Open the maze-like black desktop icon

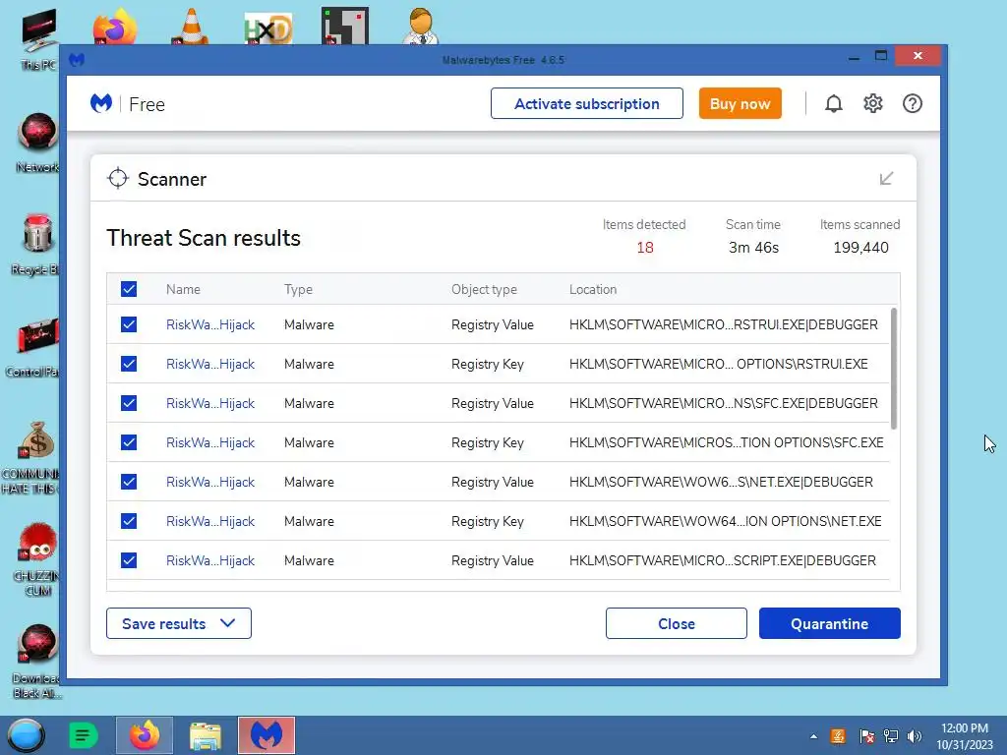[x=345, y=26]
